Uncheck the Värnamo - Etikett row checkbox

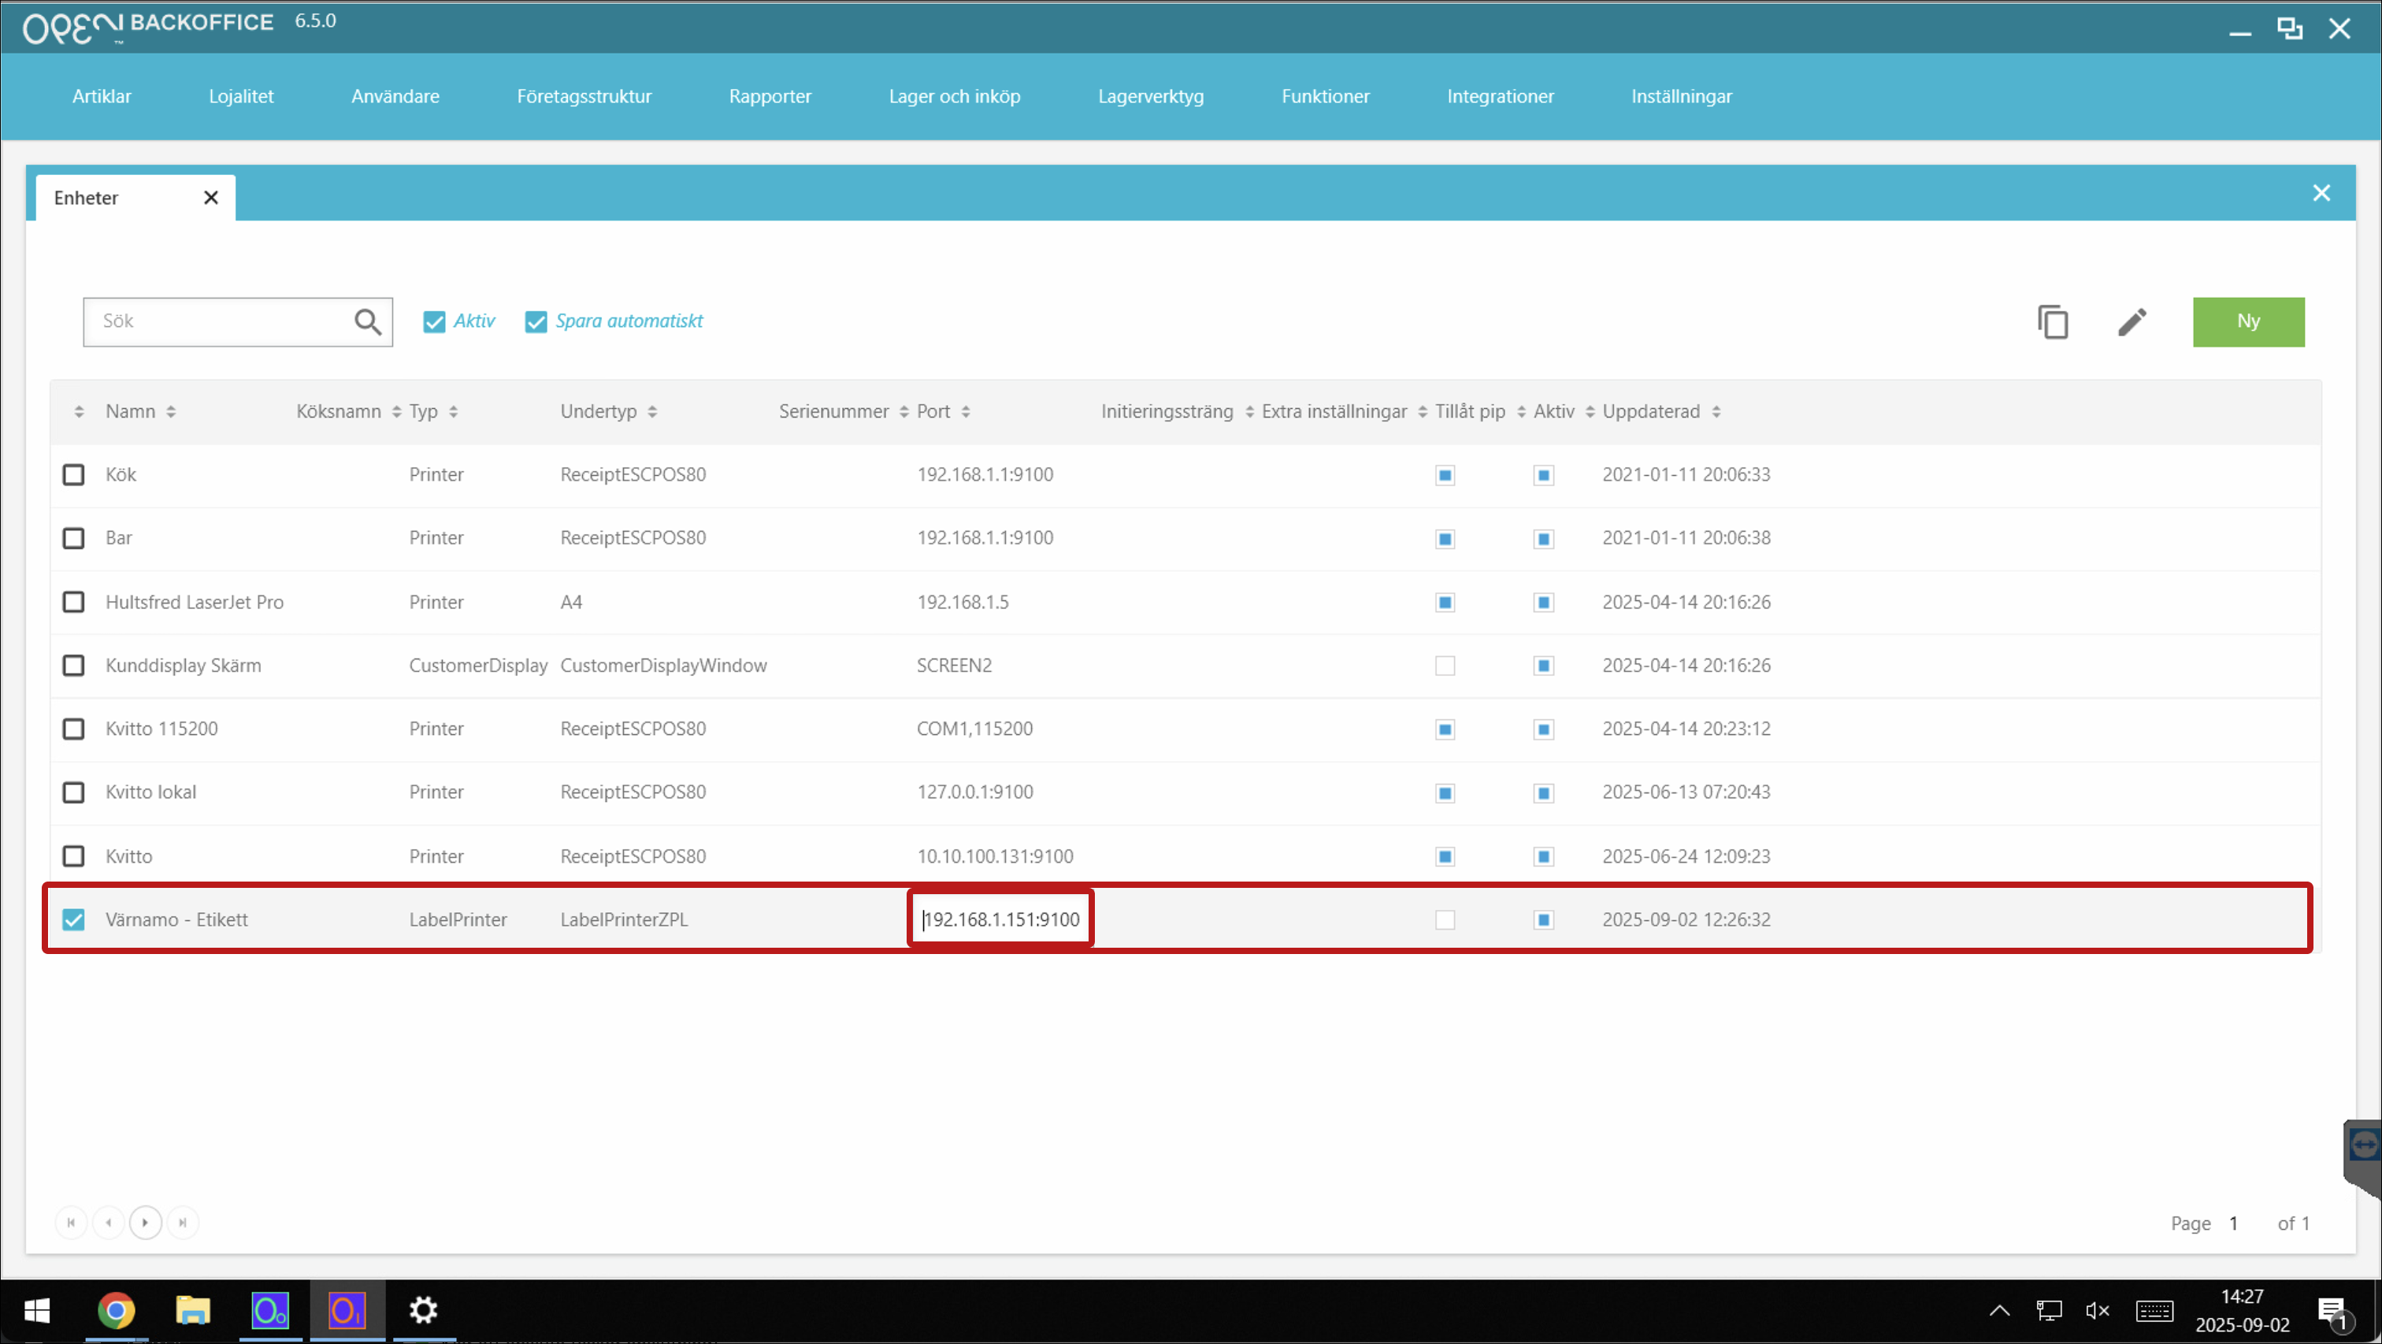(74, 919)
